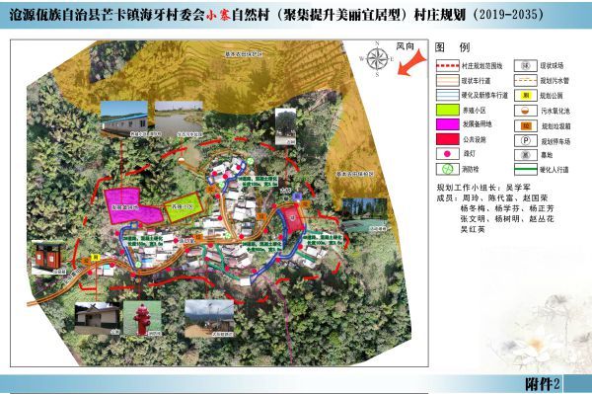Click the red 小寨 text in title
This screenshot has height=394, width=592.
click(218, 15)
